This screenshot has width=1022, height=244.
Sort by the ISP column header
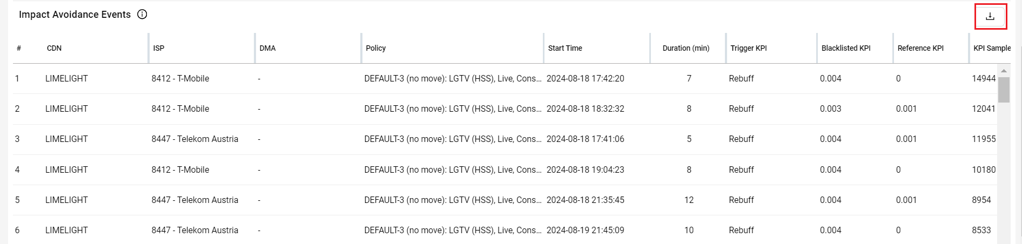click(x=158, y=48)
